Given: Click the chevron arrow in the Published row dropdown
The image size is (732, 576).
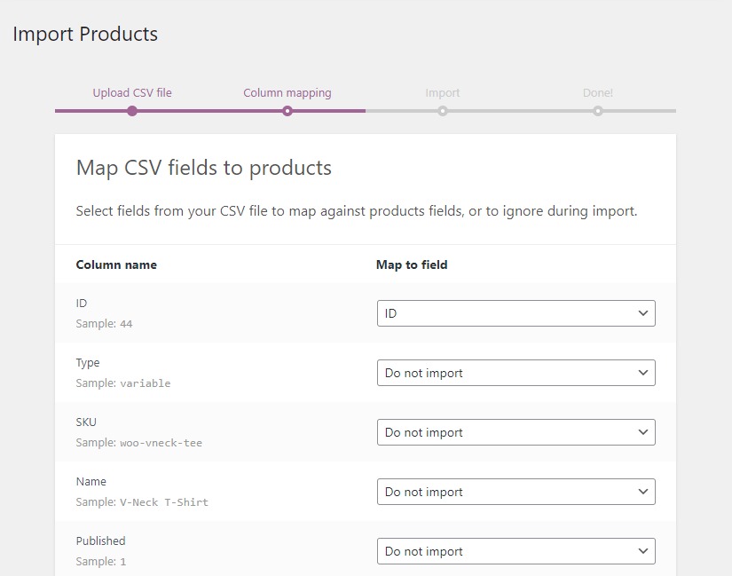Looking at the screenshot, I should 643,551.
